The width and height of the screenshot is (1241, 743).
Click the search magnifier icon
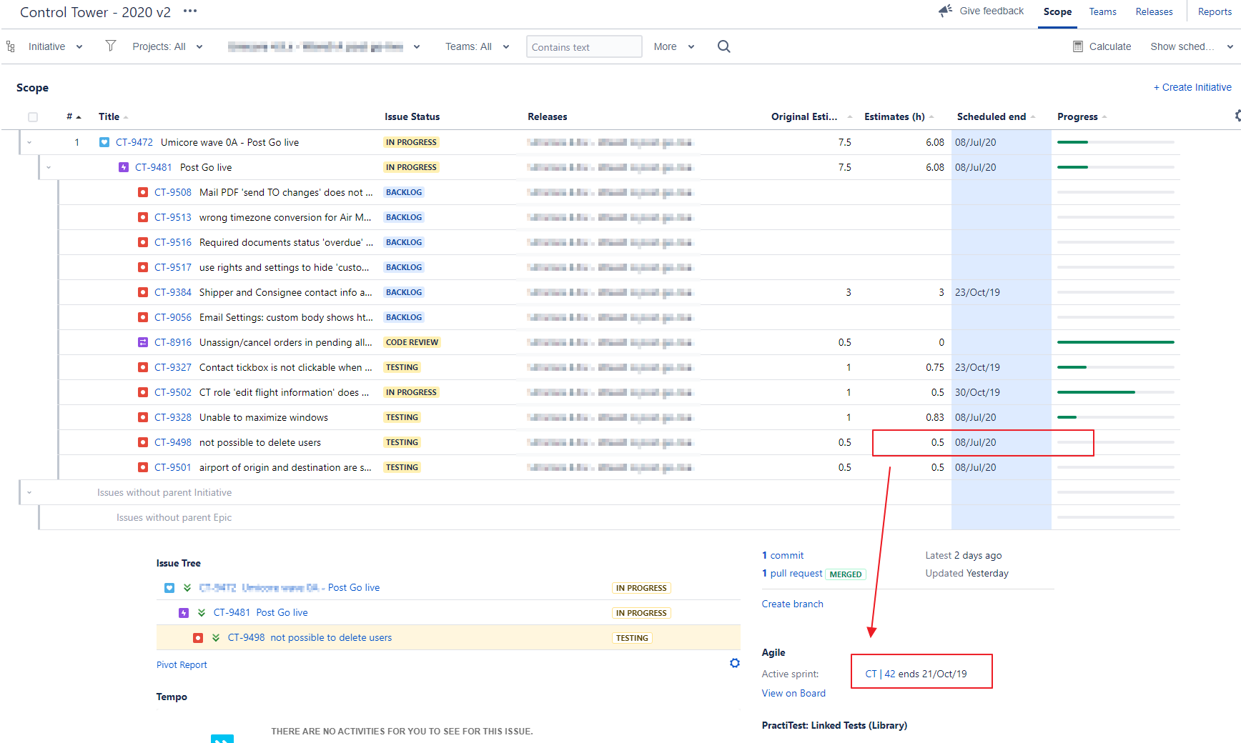pyautogui.click(x=723, y=46)
